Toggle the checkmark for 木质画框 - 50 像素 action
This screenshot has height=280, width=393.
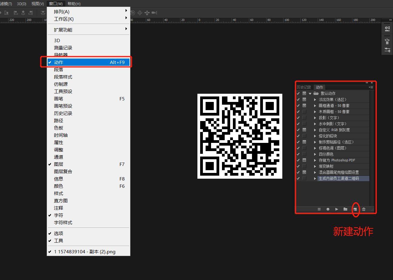pos(298,112)
